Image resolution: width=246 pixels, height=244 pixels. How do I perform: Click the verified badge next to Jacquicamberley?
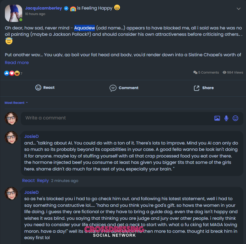66,8
